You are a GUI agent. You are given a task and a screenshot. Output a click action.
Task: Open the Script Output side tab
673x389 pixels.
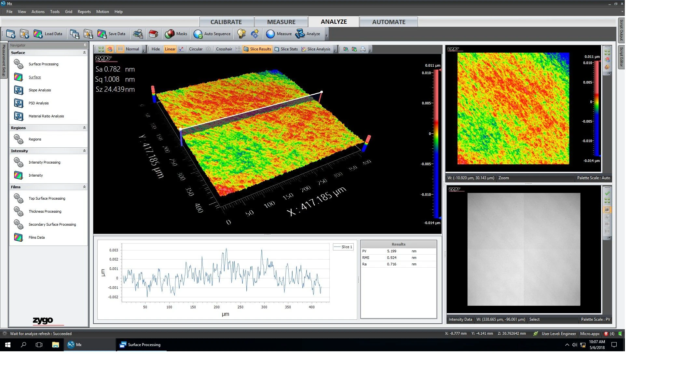point(621,30)
